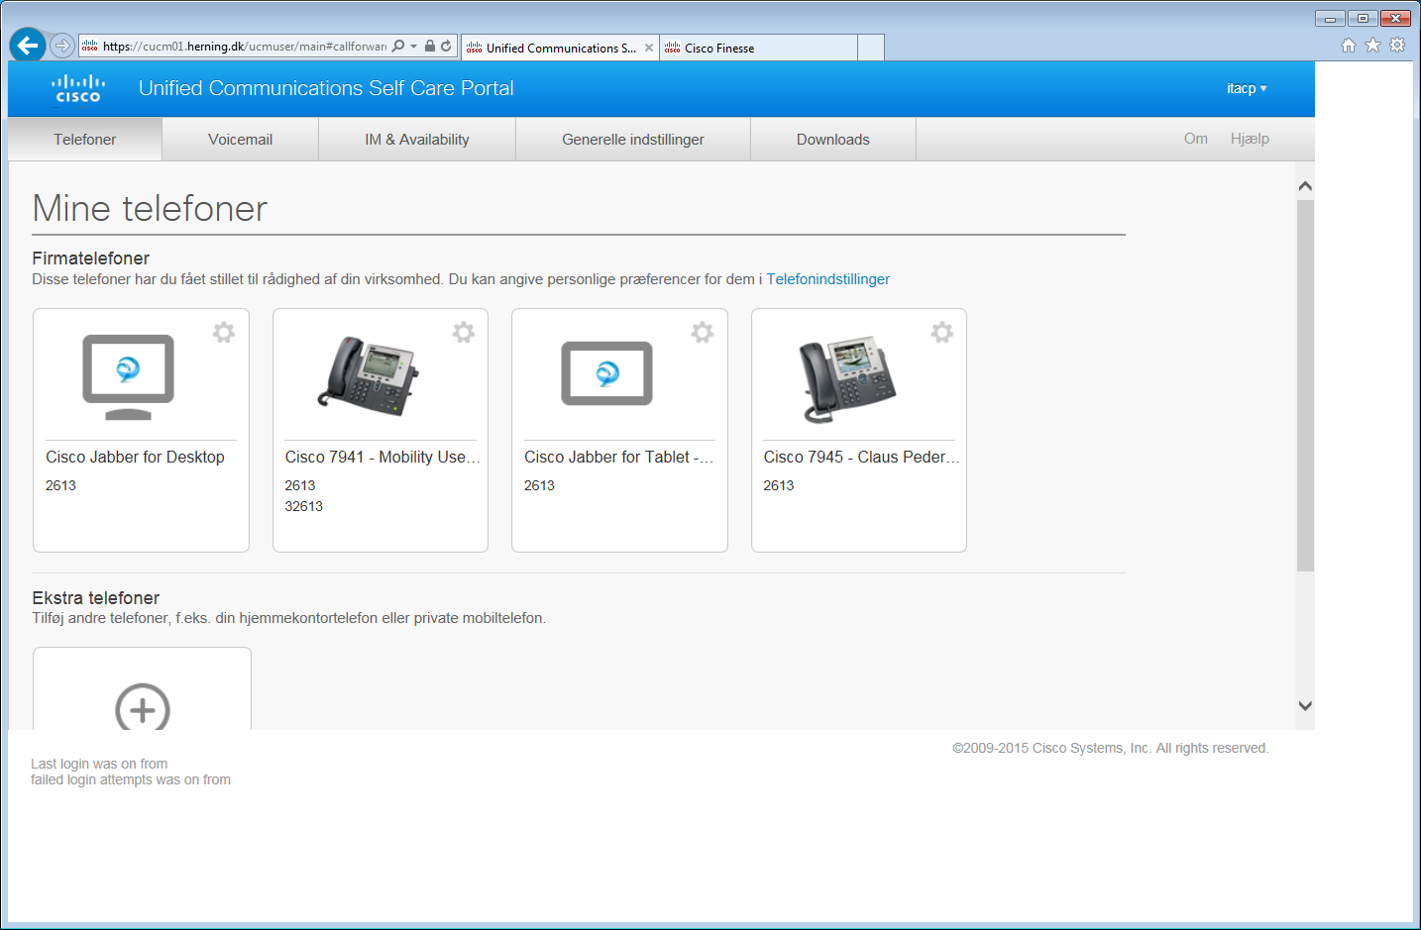
Task: Open settings gear on Cisco Jabber for Tablet card
Action: [703, 333]
